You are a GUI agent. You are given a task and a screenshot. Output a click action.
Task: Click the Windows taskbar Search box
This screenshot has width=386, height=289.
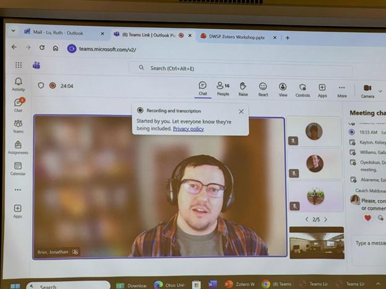coord(68,286)
